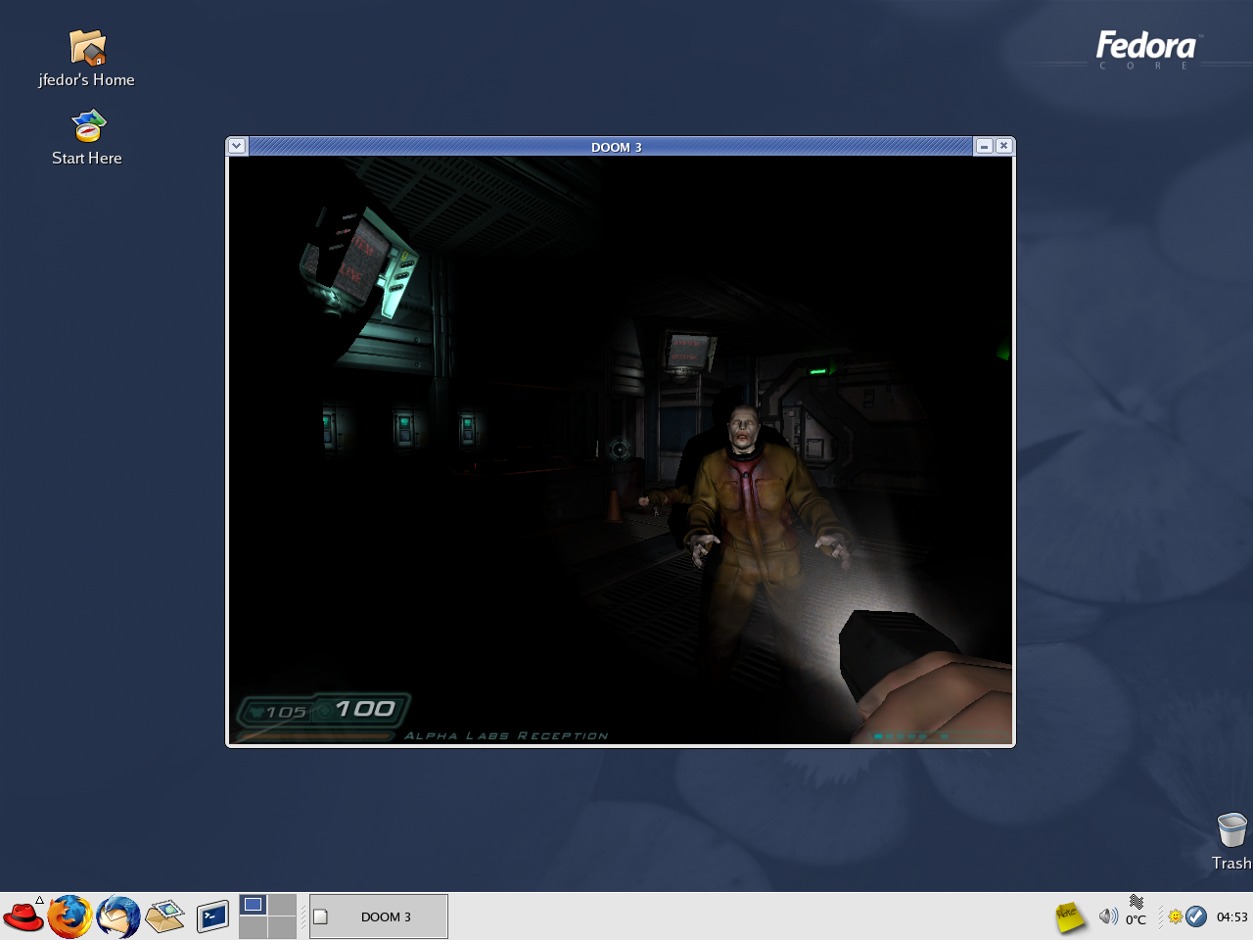
Task: Open the yellow sticky Note applet
Action: [x=1070, y=916]
